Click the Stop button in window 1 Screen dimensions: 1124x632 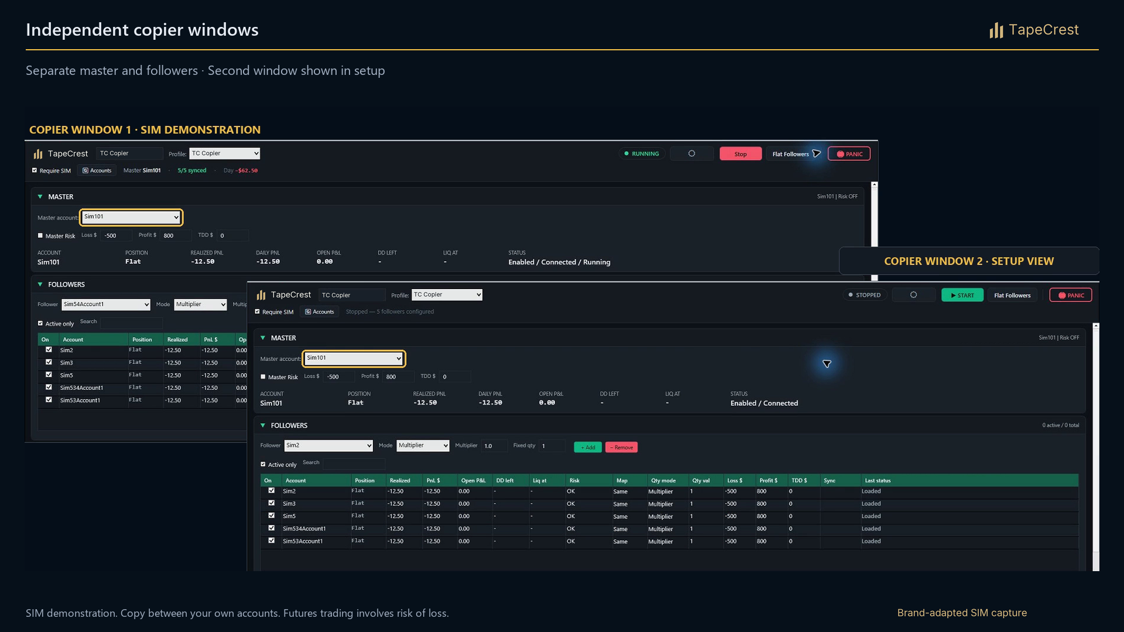click(741, 154)
